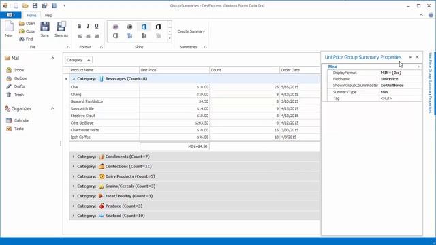The height and width of the screenshot is (245, 436).
Task: Edit the DisplayFormat property value
Action: click(400, 73)
